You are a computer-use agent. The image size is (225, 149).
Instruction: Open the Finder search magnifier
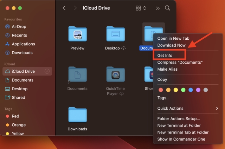click(167, 8)
